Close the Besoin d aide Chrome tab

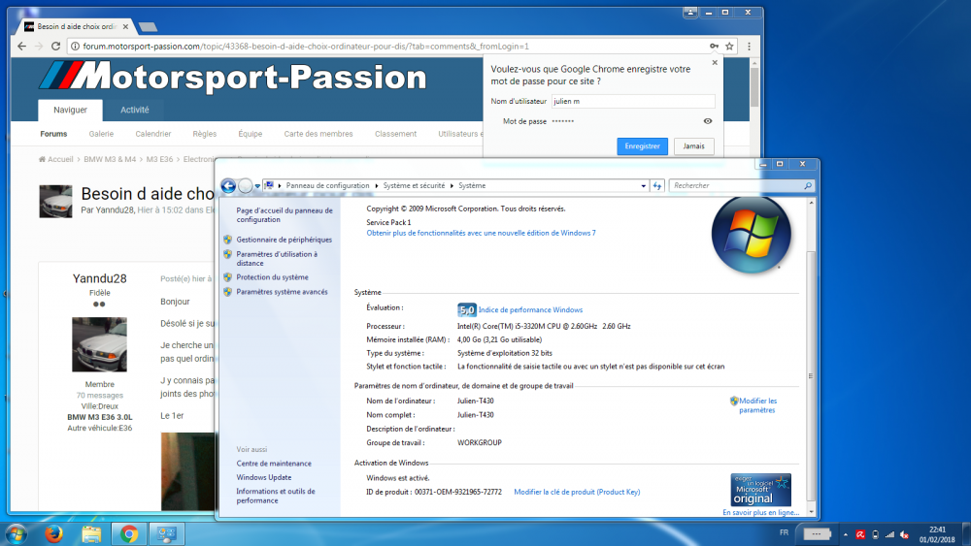[x=125, y=26]
